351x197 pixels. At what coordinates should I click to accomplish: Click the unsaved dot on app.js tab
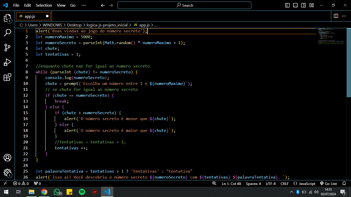coord(47,16)
